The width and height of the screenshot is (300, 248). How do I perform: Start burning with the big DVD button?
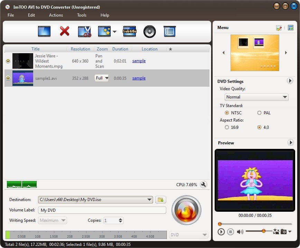tap(186, 210)
